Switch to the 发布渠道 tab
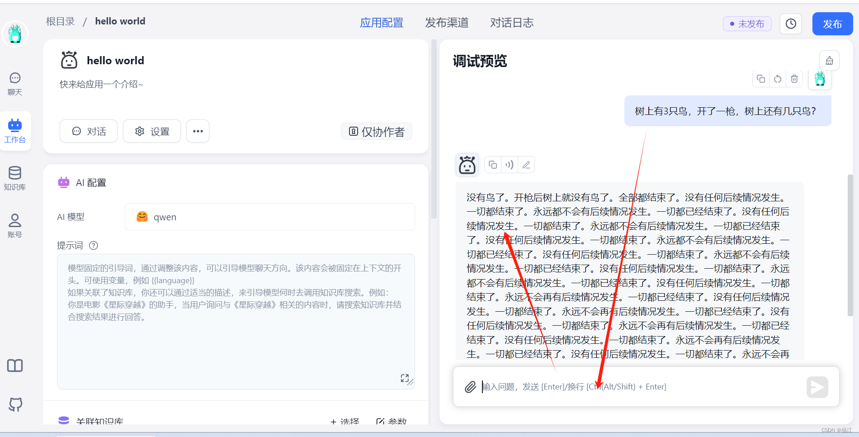Image resolution: width=859 pixels, height=437 pixels. click(447, 23)
